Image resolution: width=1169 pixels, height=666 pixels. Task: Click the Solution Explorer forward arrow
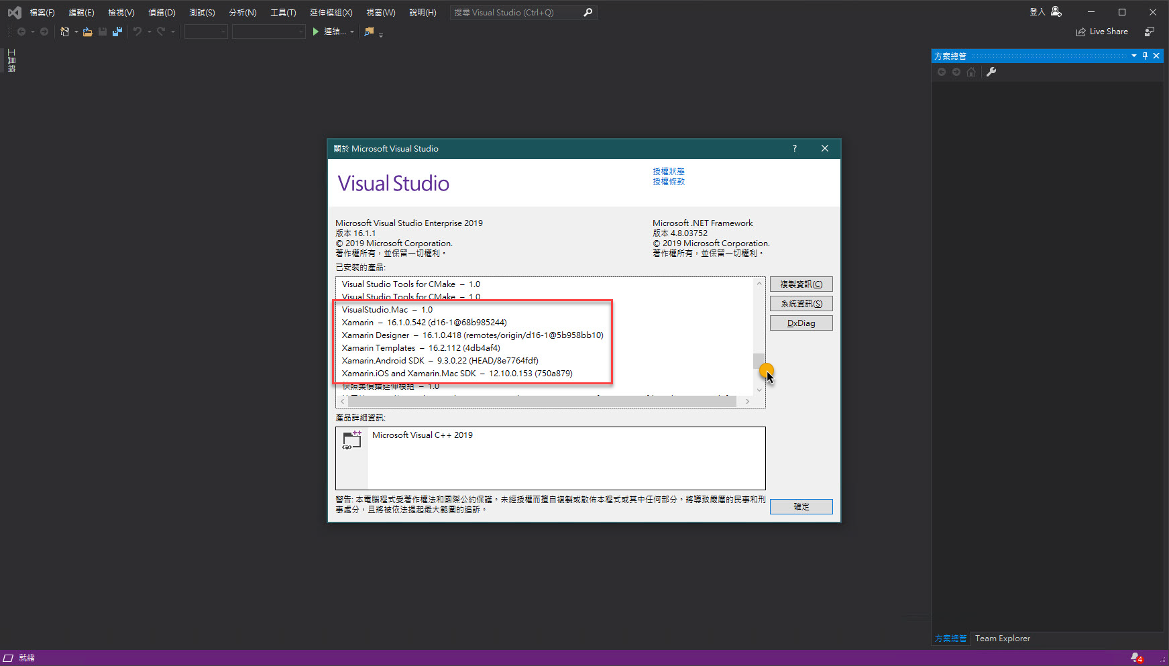click(956, 72)
